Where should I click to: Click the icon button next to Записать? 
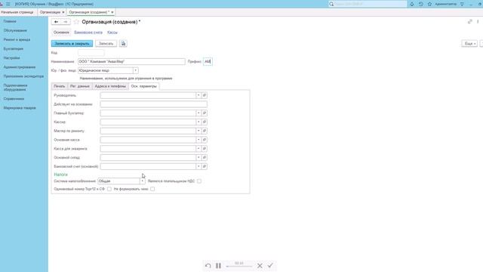[x=123, y=44]
